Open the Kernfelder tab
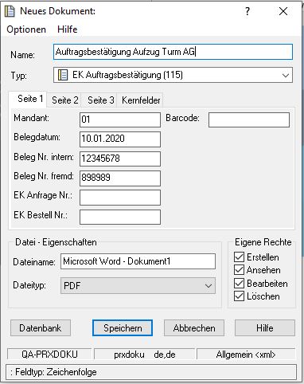Viewport: 304px width, 384px height. coord(141,100)
